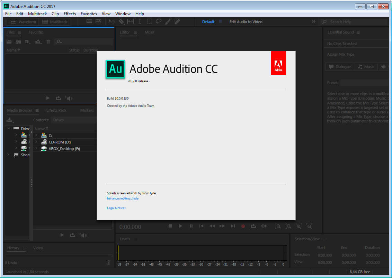Click the Zoom In Amplitude icon
This screenshot has width=392, height=278.
point(278,226)
